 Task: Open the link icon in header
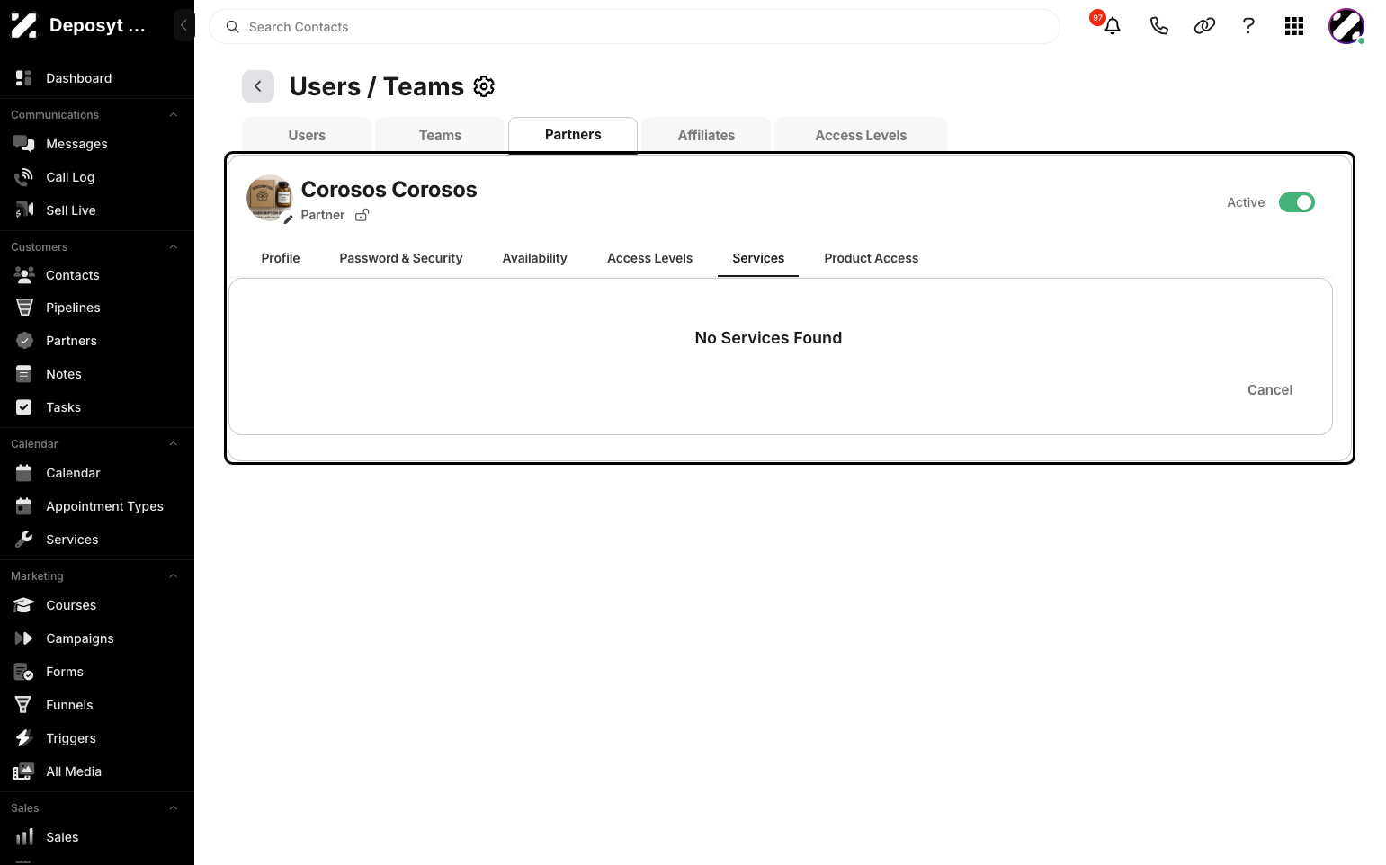pyautogui.click(x=1204, y=26)
